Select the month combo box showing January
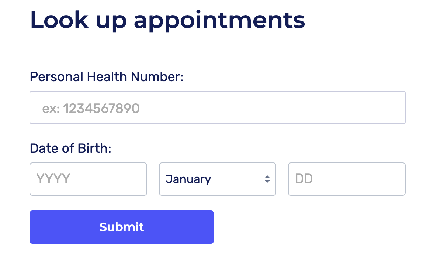This screenshot has height=268, width=430. click(x=217, y=179)
